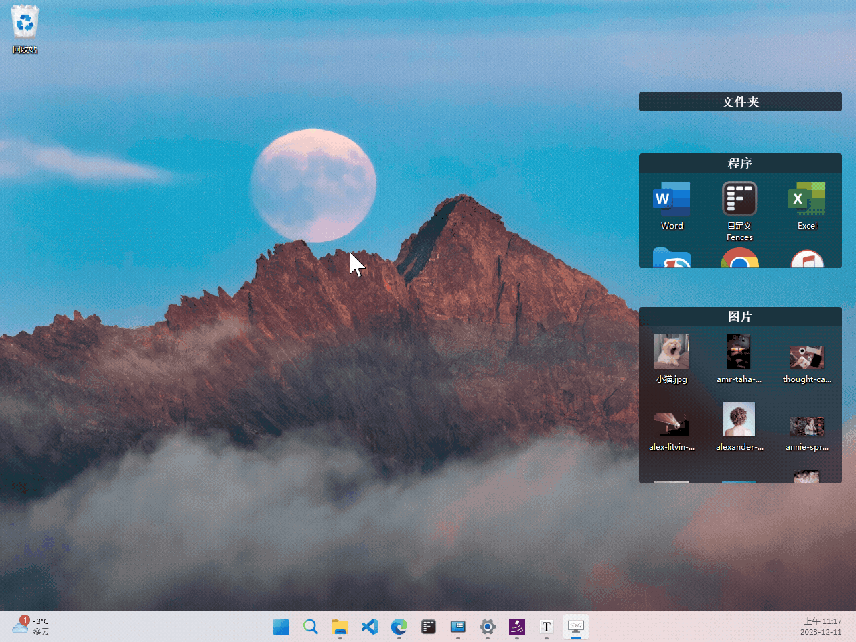Open Fences app from taskbar
Viewport: 856px width, 642px height.
[429, 627]
